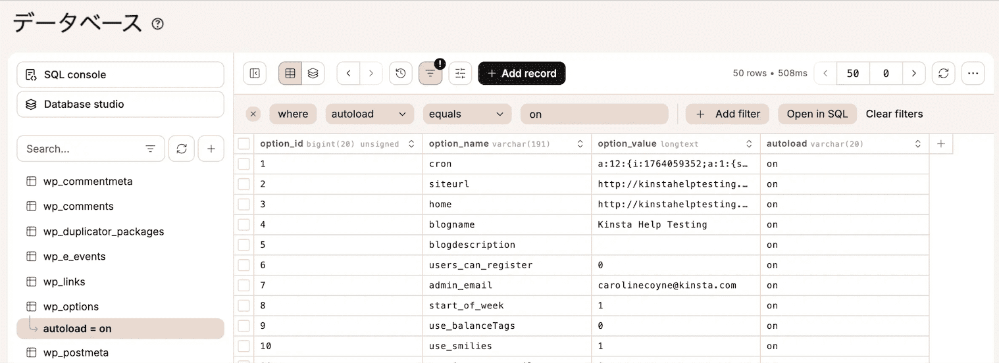Click the Add record button

[x=522, y=74]
